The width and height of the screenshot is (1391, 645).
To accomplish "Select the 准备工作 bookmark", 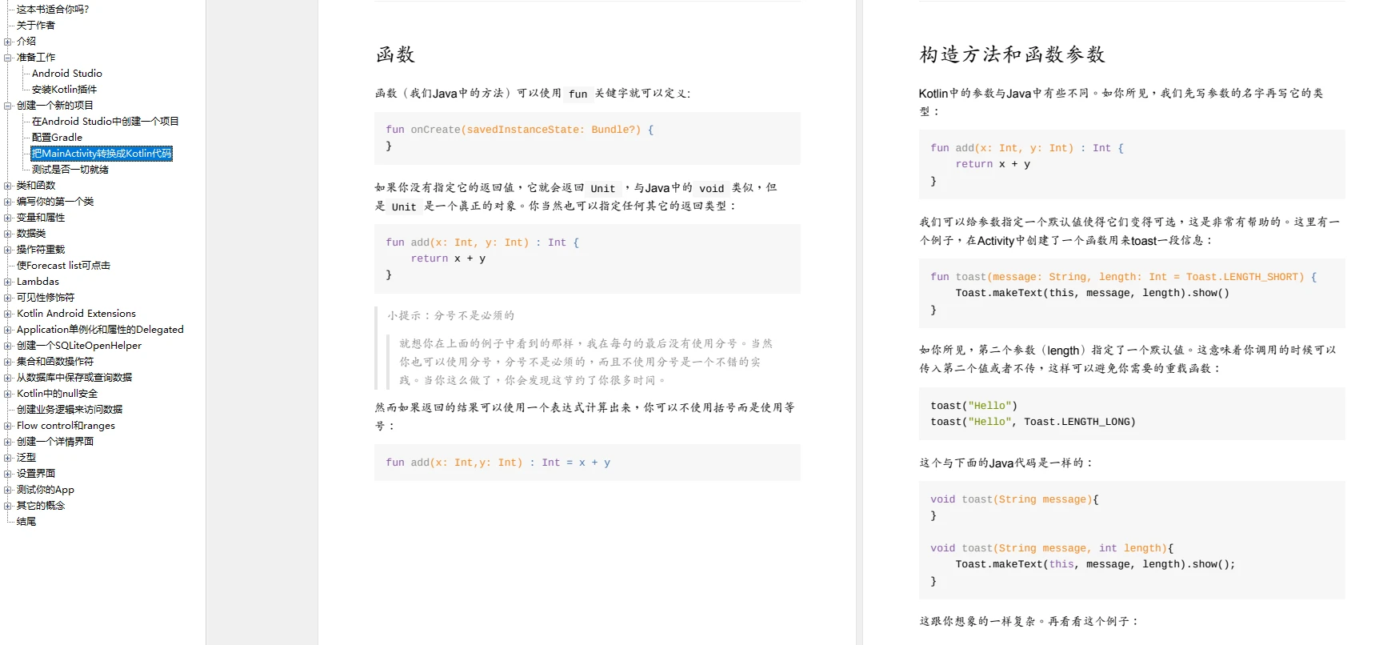I will click(x=36, y=58).
